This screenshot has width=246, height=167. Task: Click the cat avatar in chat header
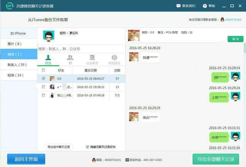(134, 35)
